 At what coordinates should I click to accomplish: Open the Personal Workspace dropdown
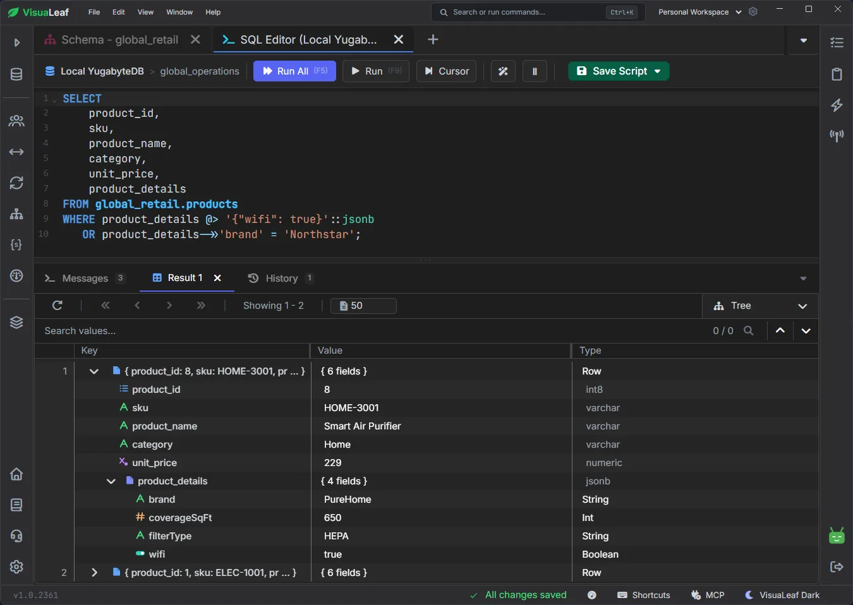tap(700, 12)
